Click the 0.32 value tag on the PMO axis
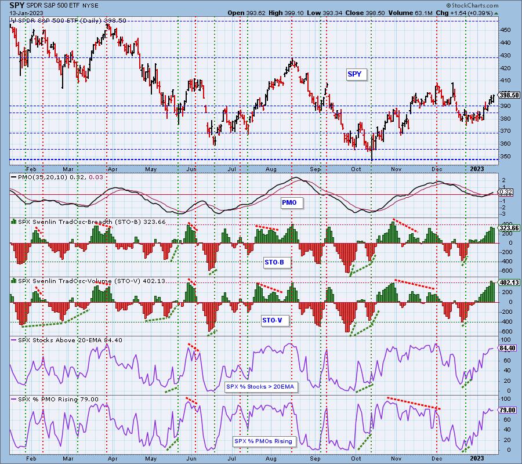This screenshot has height=464, width=522. point(506,192)
